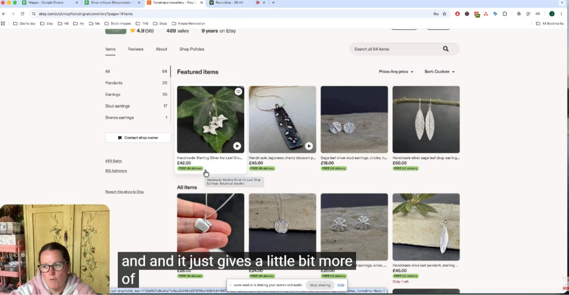569x295 pixels.
Task: Open the Chrome three-dot menu
Action: coord(561,14)
